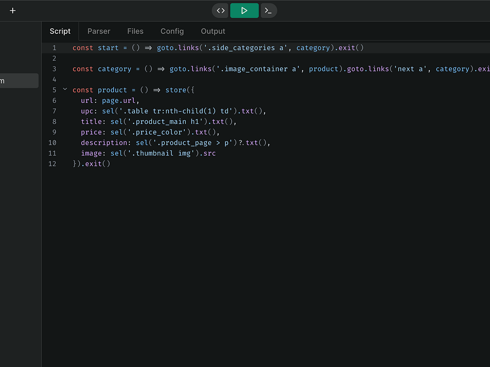Click the 'start' variable name on line 1

coord(108,48)
